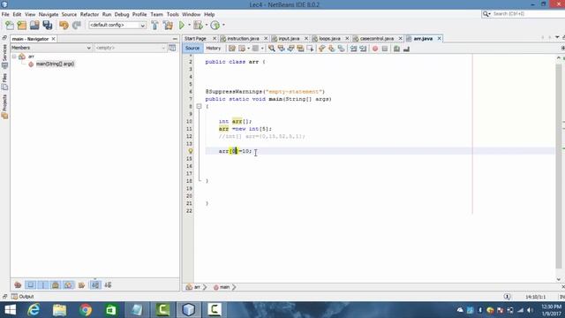Switch to the instruction.java tab
Screen dimensions: 565x318
pos(243,39)
